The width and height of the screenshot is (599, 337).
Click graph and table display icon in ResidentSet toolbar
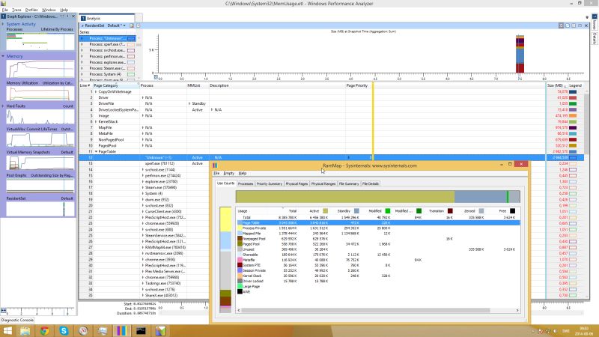click(x=132, y=25)
